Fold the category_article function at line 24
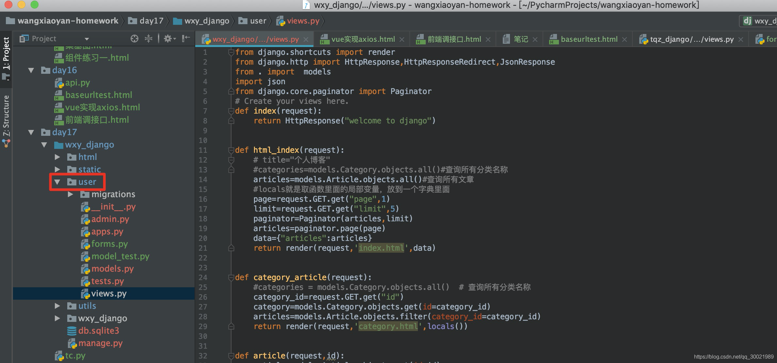The width and height of the screenshot is (777, 363). 231,277
